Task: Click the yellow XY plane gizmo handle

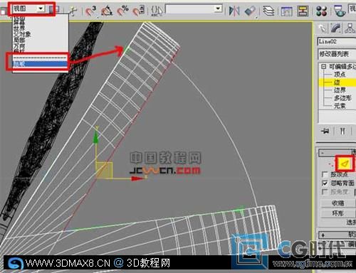Action: [104, 170]
